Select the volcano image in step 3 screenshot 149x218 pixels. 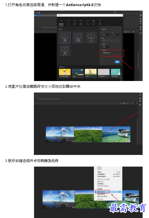pos(59,199)
